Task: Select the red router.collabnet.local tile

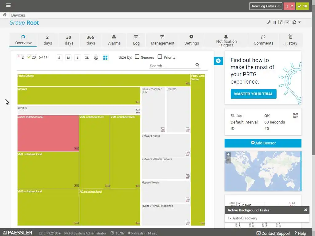Action: click(x=48, y=133)
